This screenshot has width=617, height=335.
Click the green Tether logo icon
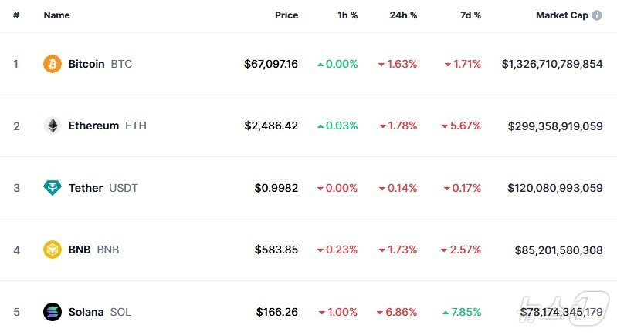(x=53, y=188)
